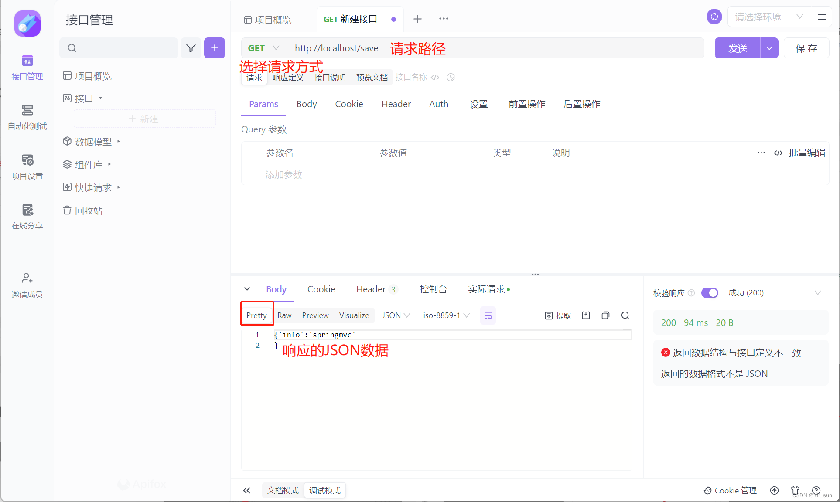Open a new tab with plus icon
Viewport: 840px width, 502px height.
point(417,19)
